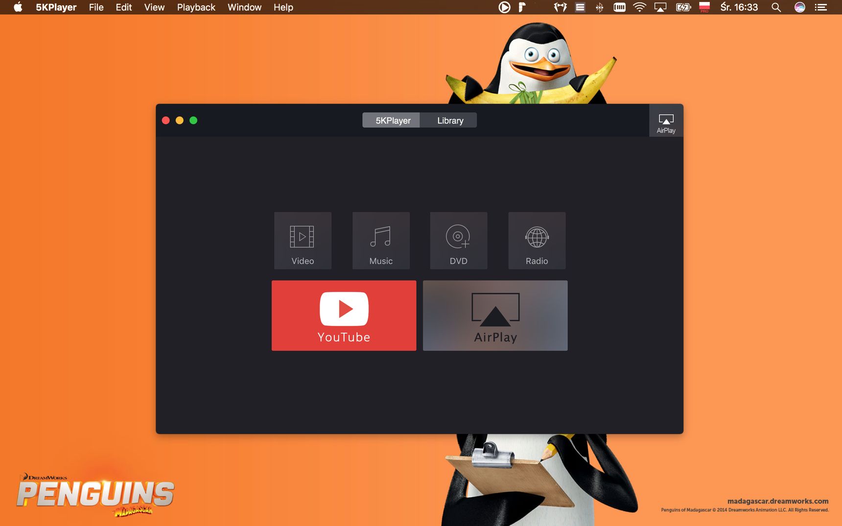Open Notification Center list icon
Screen dimensions: 842x526
pos(821,7)
